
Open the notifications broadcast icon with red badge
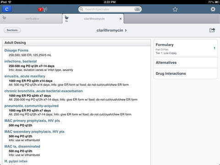43,9
